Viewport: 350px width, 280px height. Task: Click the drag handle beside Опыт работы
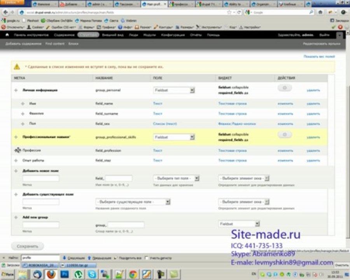coord(16,160)
